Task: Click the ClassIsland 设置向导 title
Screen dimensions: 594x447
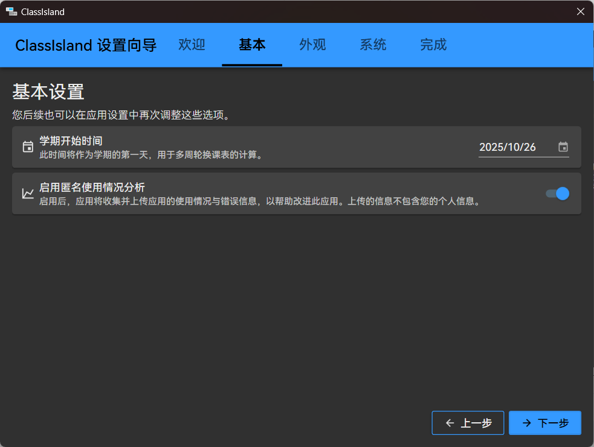Action: (x=86, y=45)
